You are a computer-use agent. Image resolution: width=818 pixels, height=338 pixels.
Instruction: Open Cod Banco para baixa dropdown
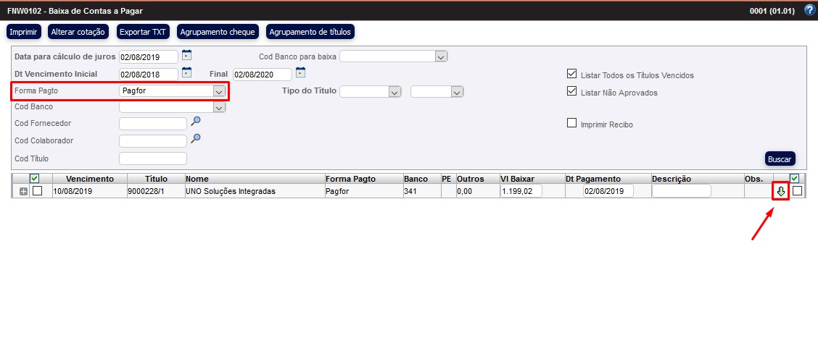pos(440,56)
